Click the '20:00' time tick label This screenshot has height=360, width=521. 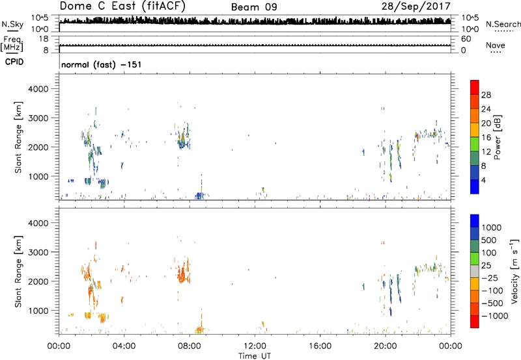(385, 346)
